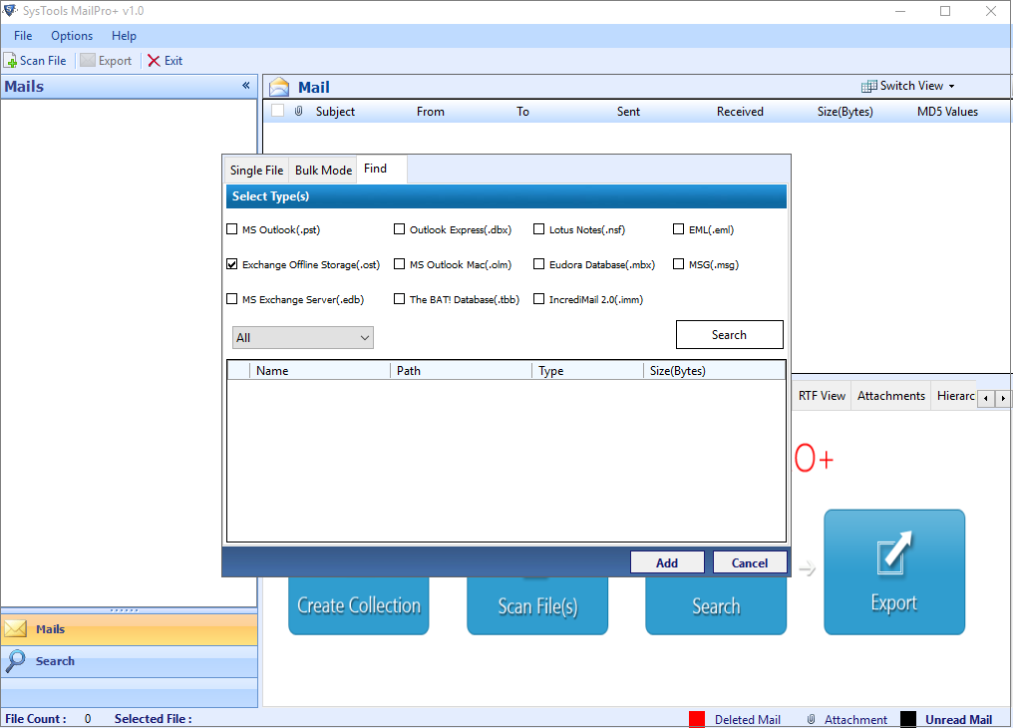Toggle the select-all checkbox in Mail header

click(x=278, y=111)
